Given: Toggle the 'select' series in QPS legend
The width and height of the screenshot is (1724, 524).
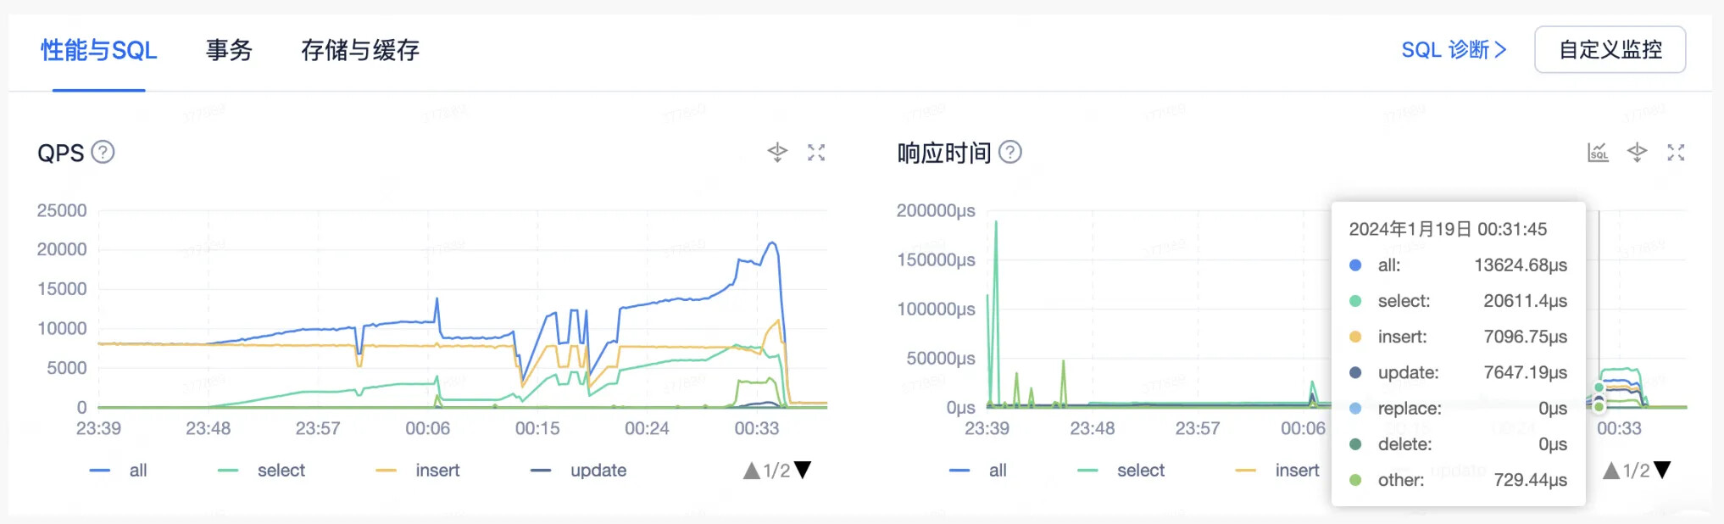Looking at the screenshot, I should click(x=262, y=471).
